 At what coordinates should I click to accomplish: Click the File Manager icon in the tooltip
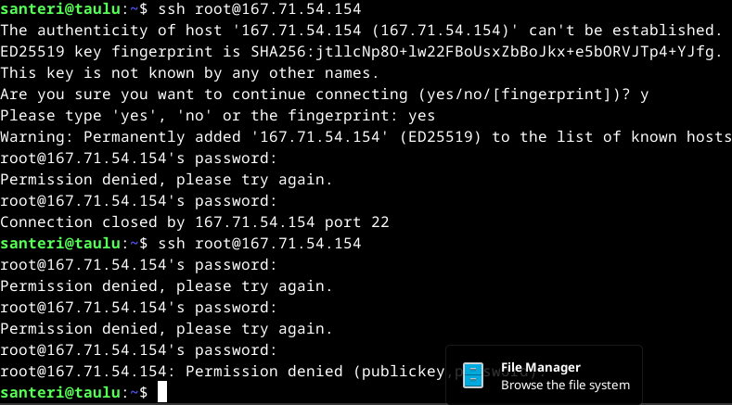pos(474,375)
